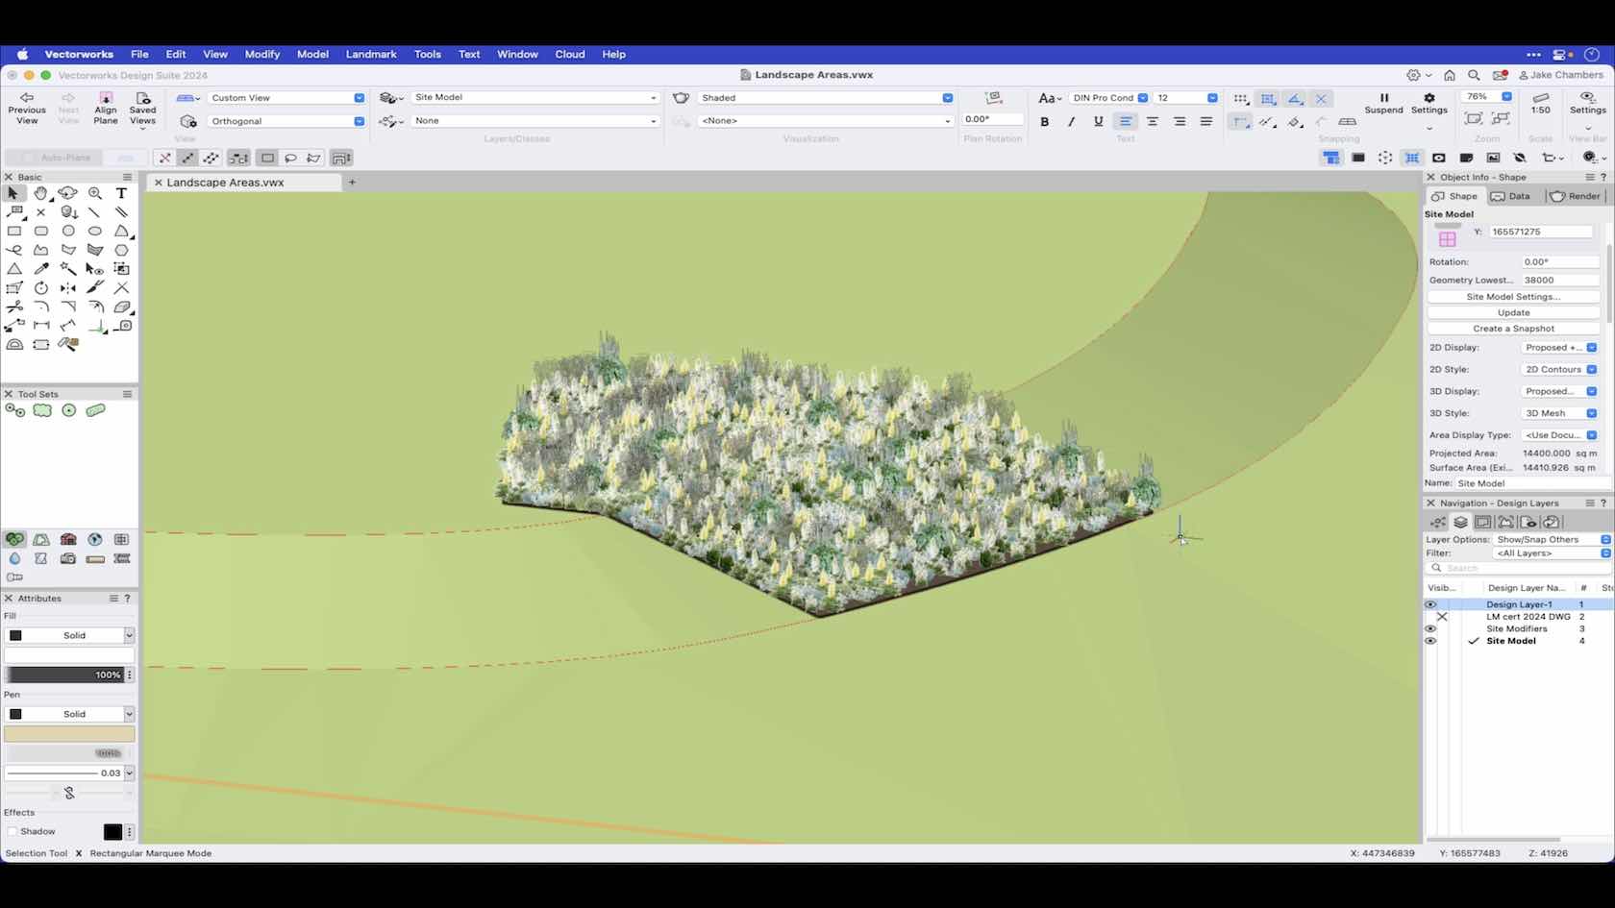Select the Eyedropper tool
The height and width of the screenshot is (908, 1615).
[x=40, y=269]
